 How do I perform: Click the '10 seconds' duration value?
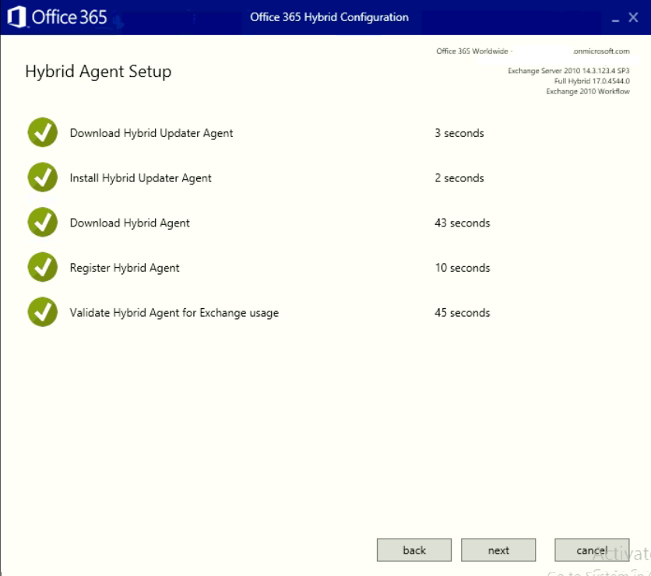pyautogui.click(x=462, y=268)
